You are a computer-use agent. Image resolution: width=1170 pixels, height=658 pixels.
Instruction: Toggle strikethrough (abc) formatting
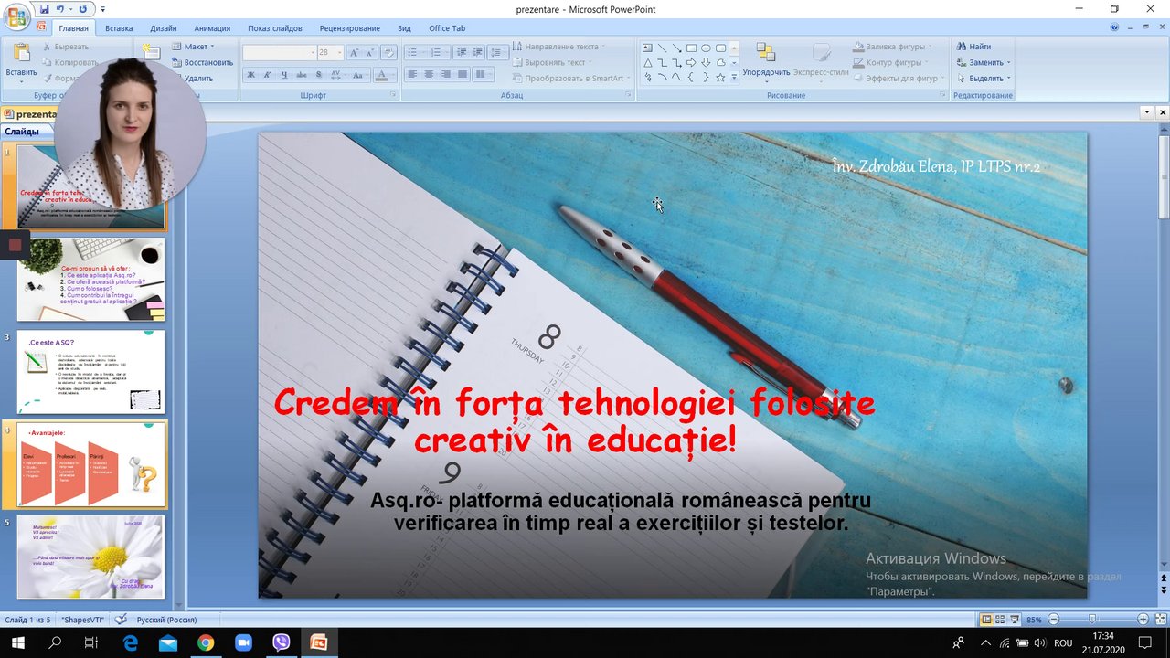coord(302,75)
